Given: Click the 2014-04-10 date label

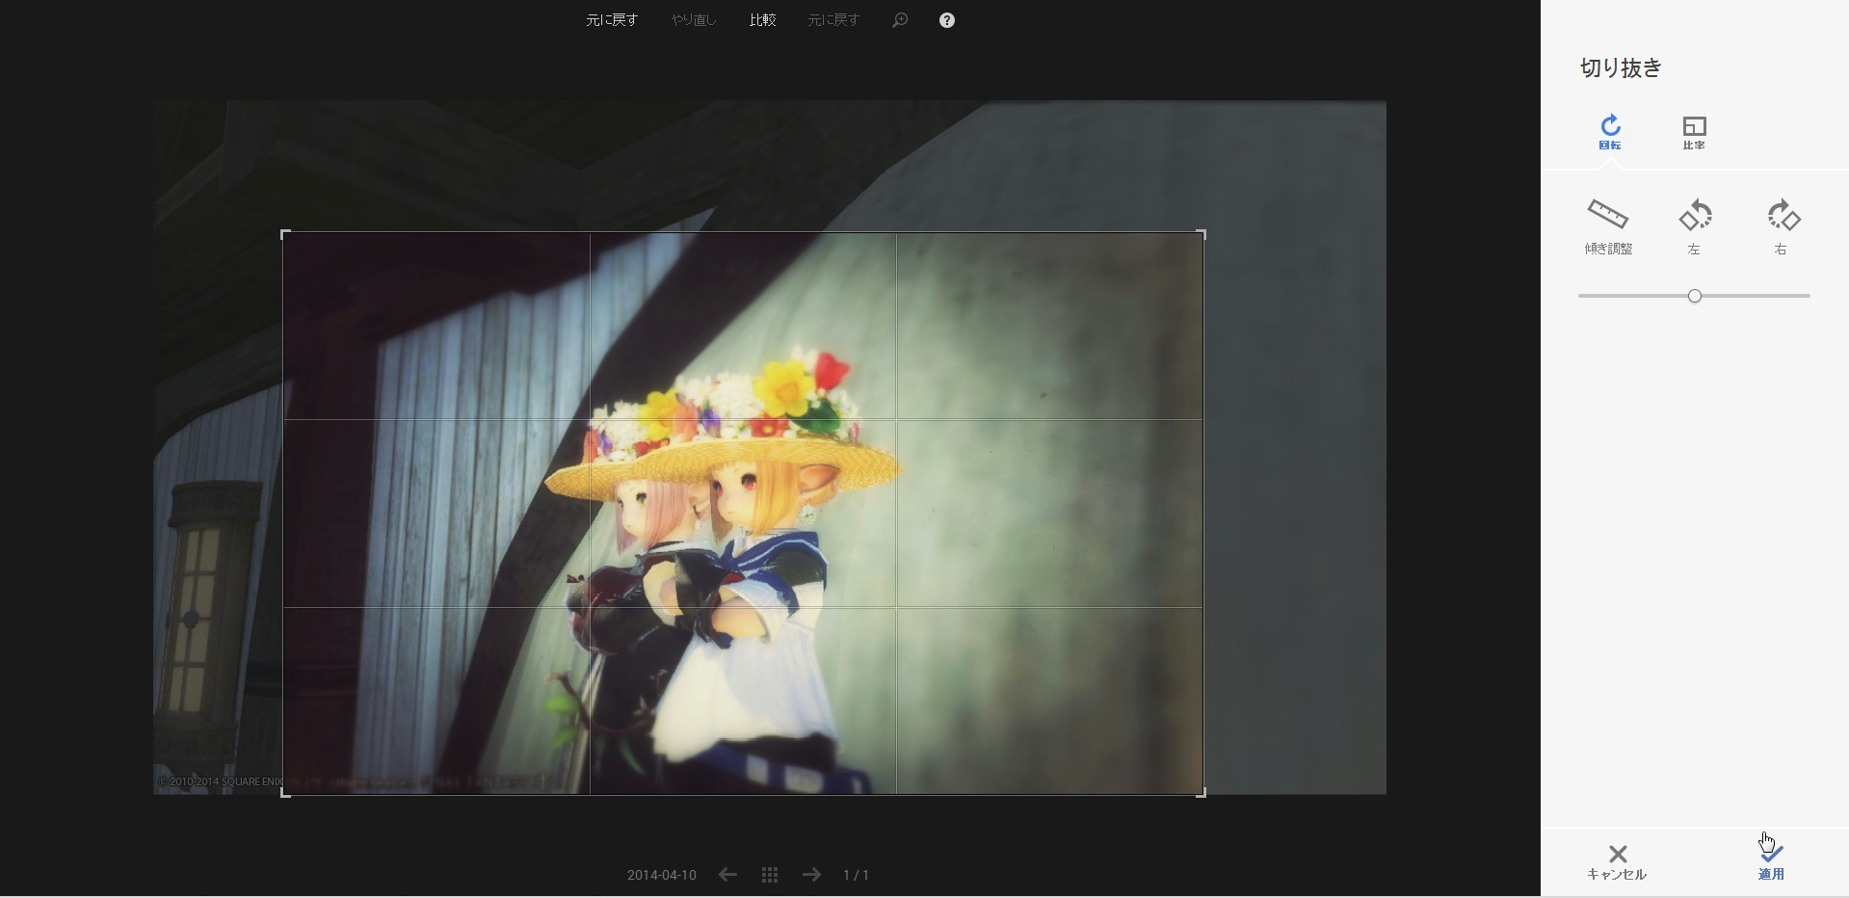Looking at the screenshot, I should (x=662, y=875).
